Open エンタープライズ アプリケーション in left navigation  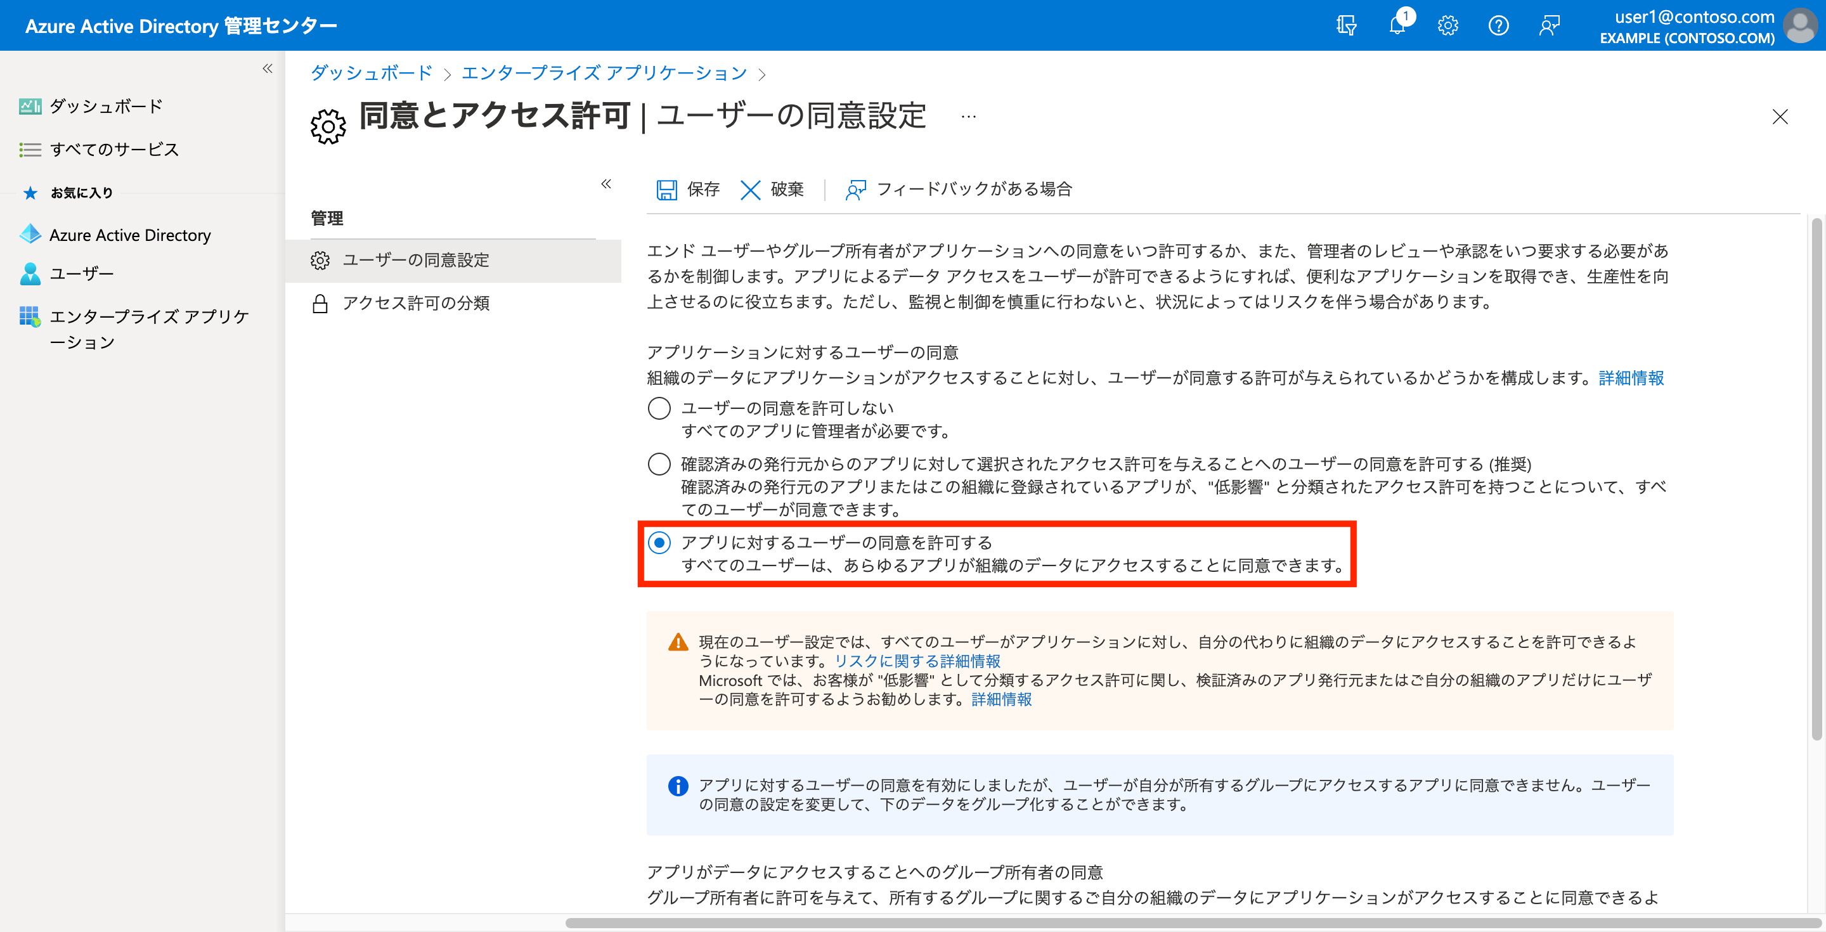click(x=149, y=329)
